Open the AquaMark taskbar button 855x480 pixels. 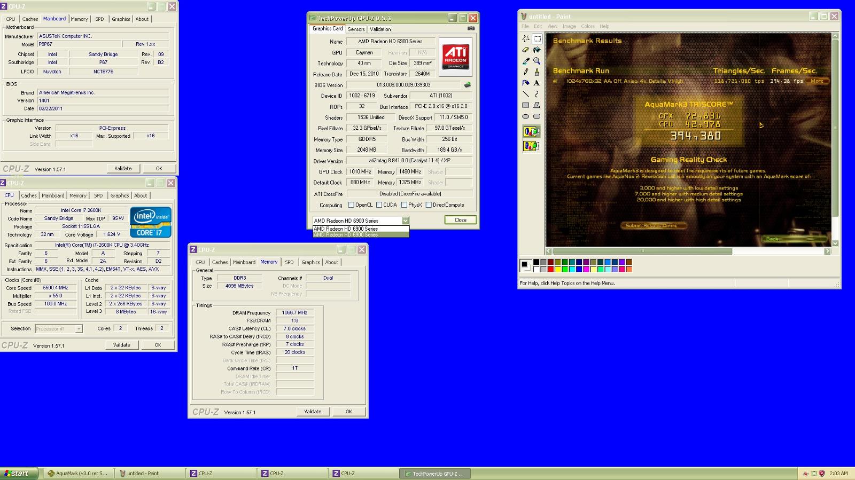point(78,474)
